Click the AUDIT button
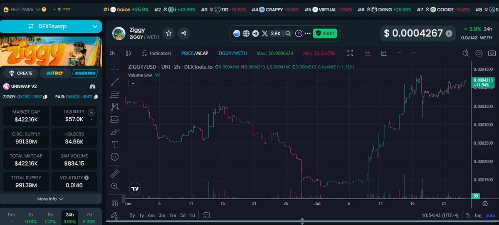Screen dimensions: 499x225 [325, 34]
